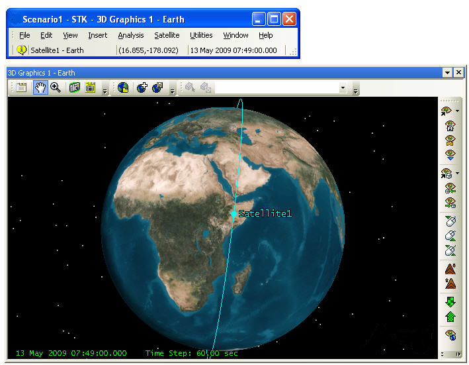
Task: Open the Satellite menu
Action: (x=167, y=35)
